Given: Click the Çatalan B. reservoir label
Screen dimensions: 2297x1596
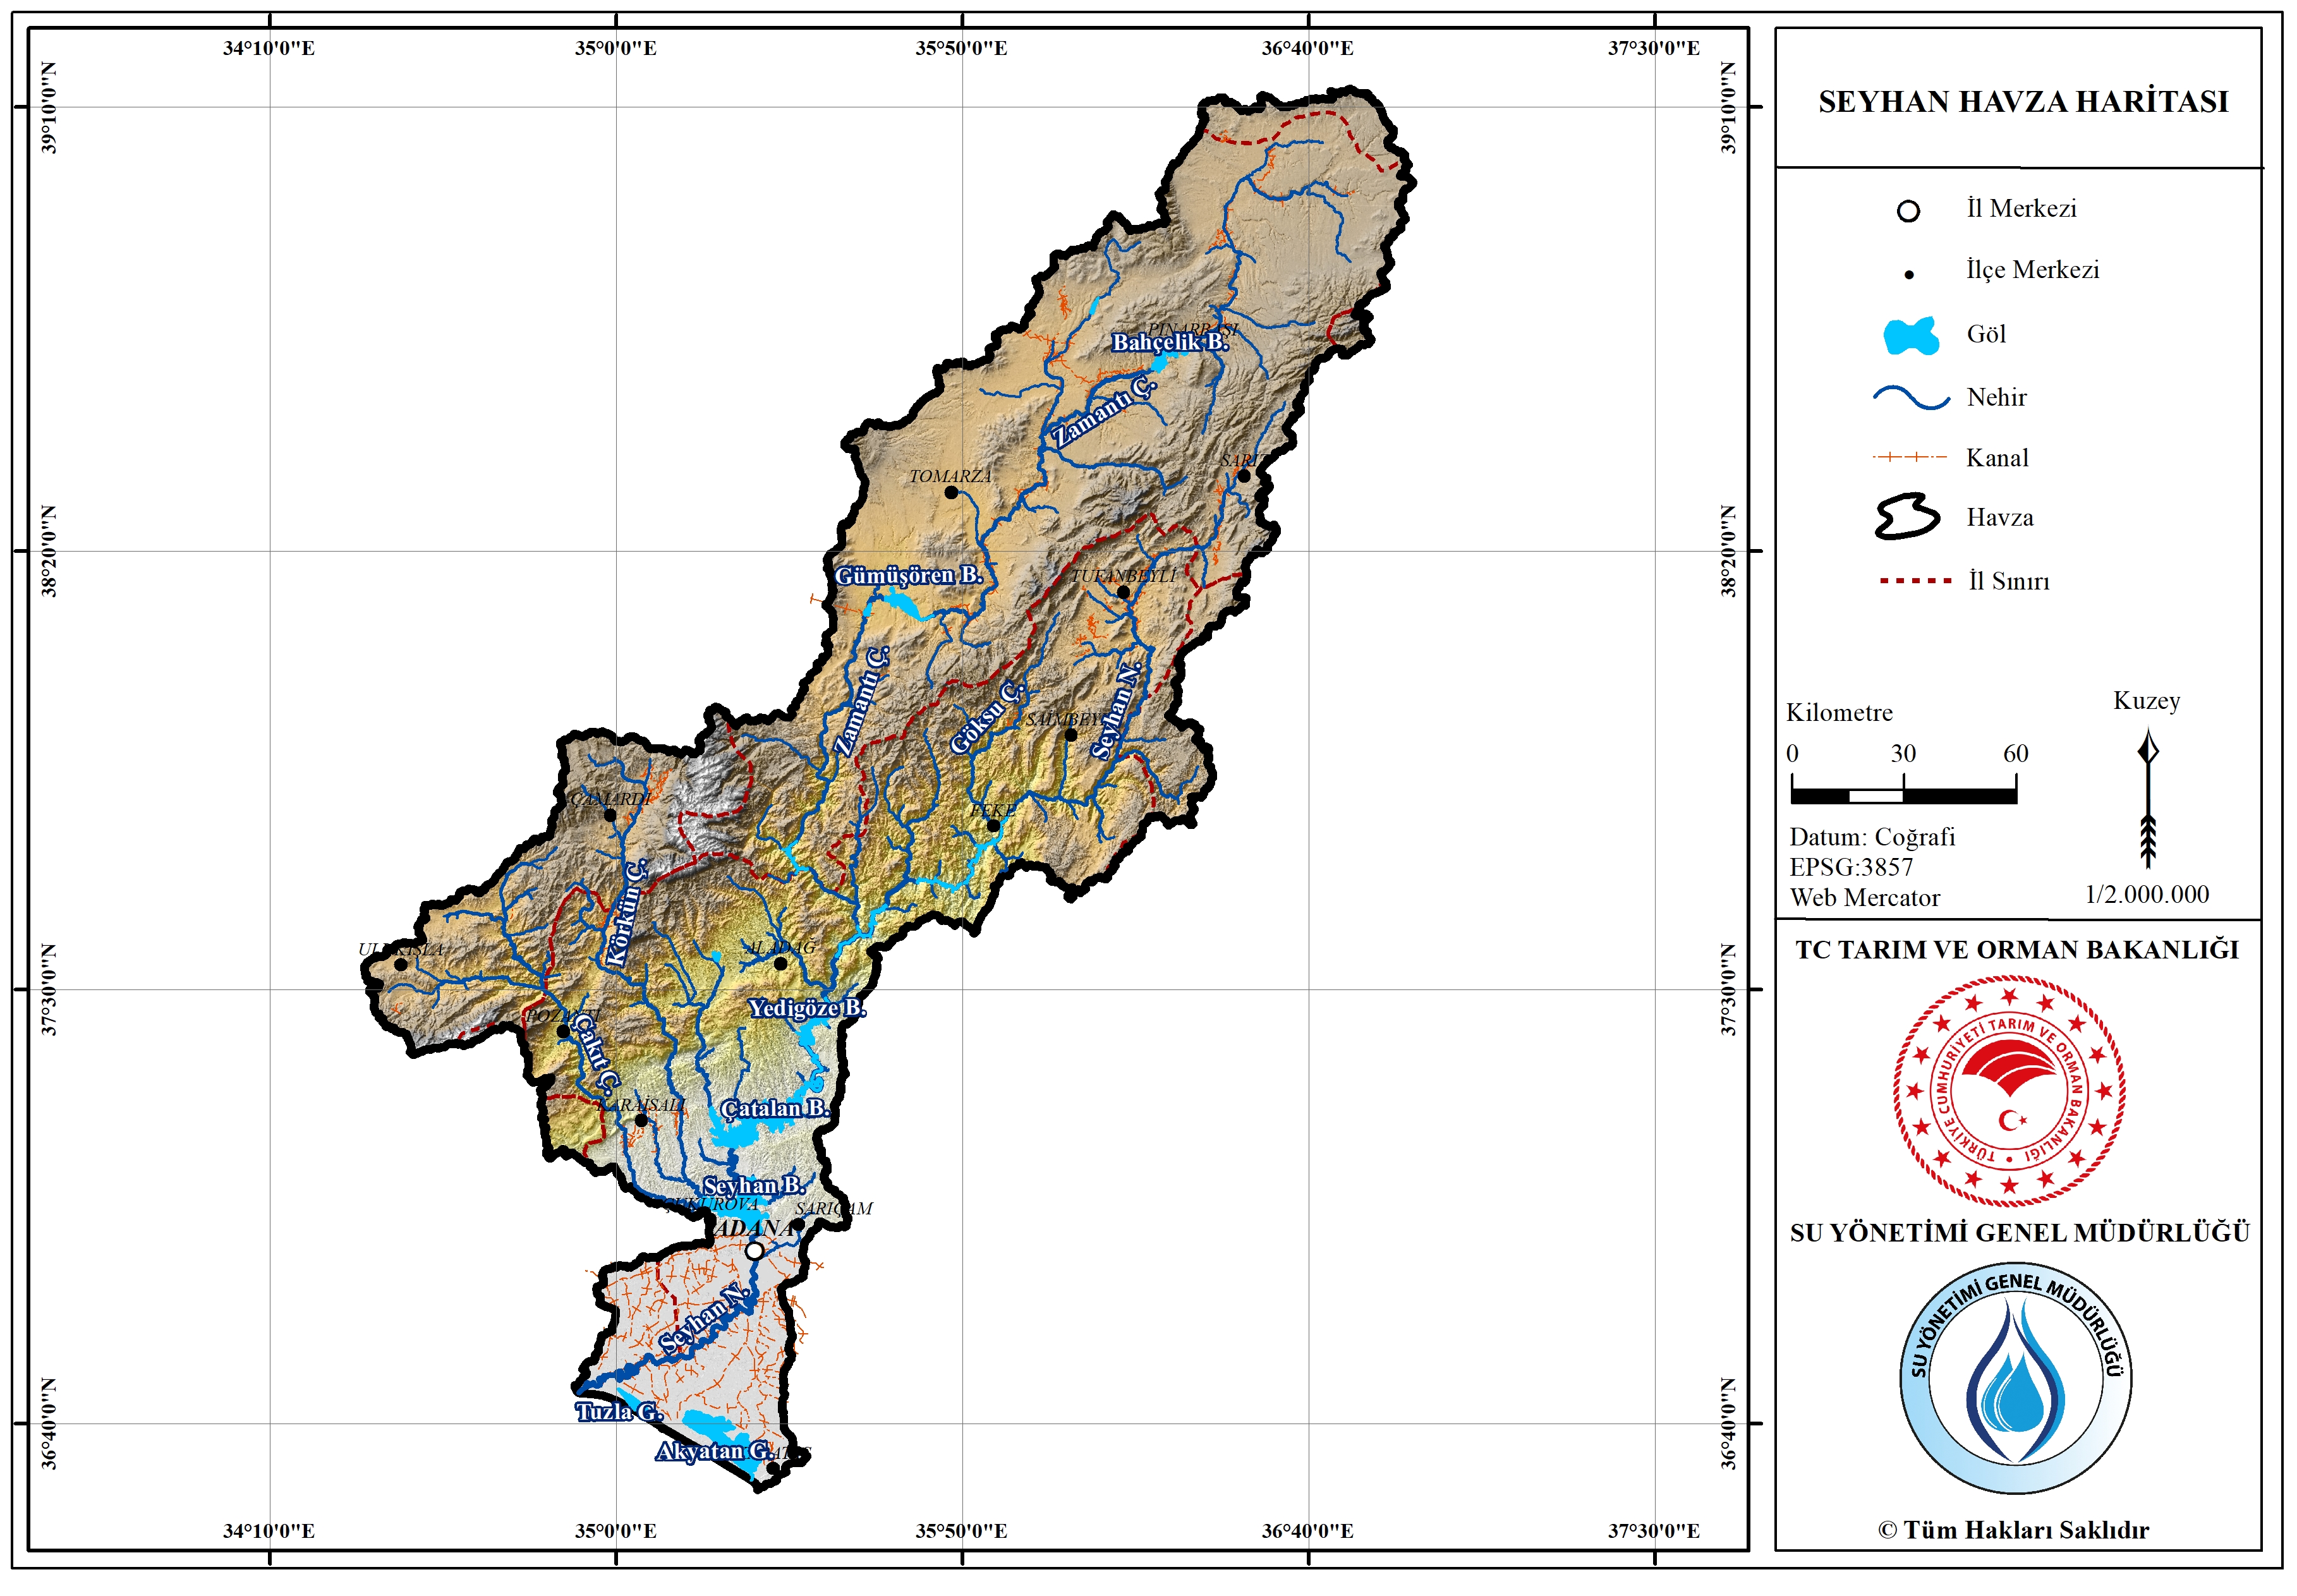Looking at the screenshot, I should pyautogui.click(x=775, y=1109).
